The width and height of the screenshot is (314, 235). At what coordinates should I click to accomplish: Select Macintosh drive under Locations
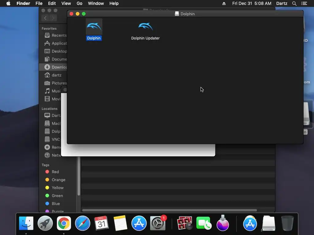pyautogui.click(x=52, y=124)
